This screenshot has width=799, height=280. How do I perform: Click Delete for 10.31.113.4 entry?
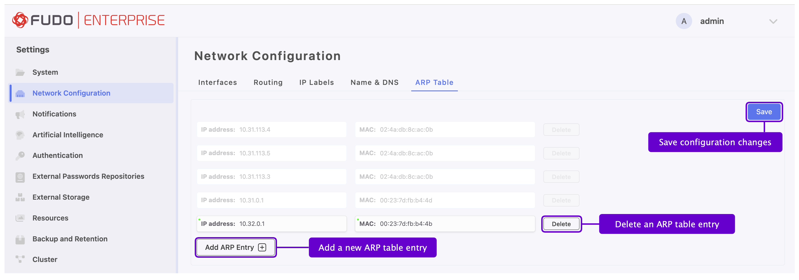coord(561,130)
